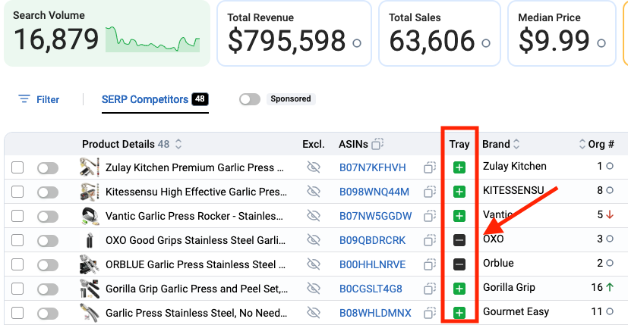Open ASIN link B08WHLDMNX
Image resolution: width=628 pixels, height=325 pixels.
[x=375, y=313]
